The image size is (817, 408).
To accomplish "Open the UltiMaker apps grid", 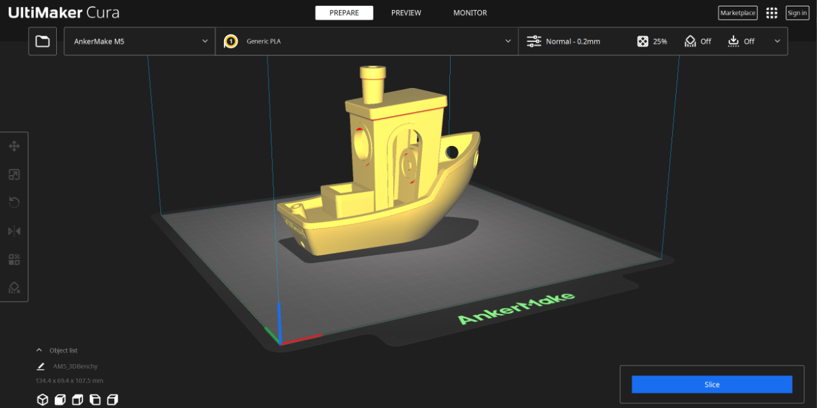I will 771,13.
